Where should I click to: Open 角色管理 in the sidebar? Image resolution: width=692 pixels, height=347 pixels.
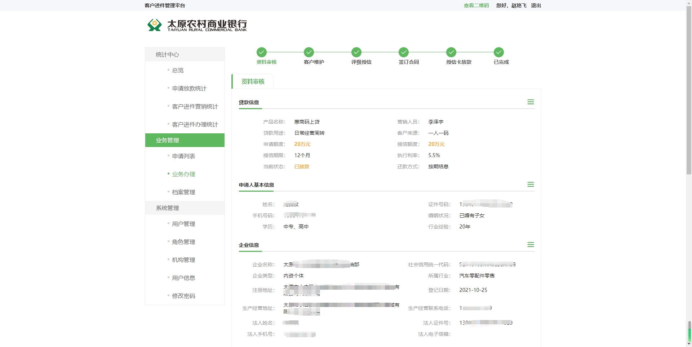point(183,242)
